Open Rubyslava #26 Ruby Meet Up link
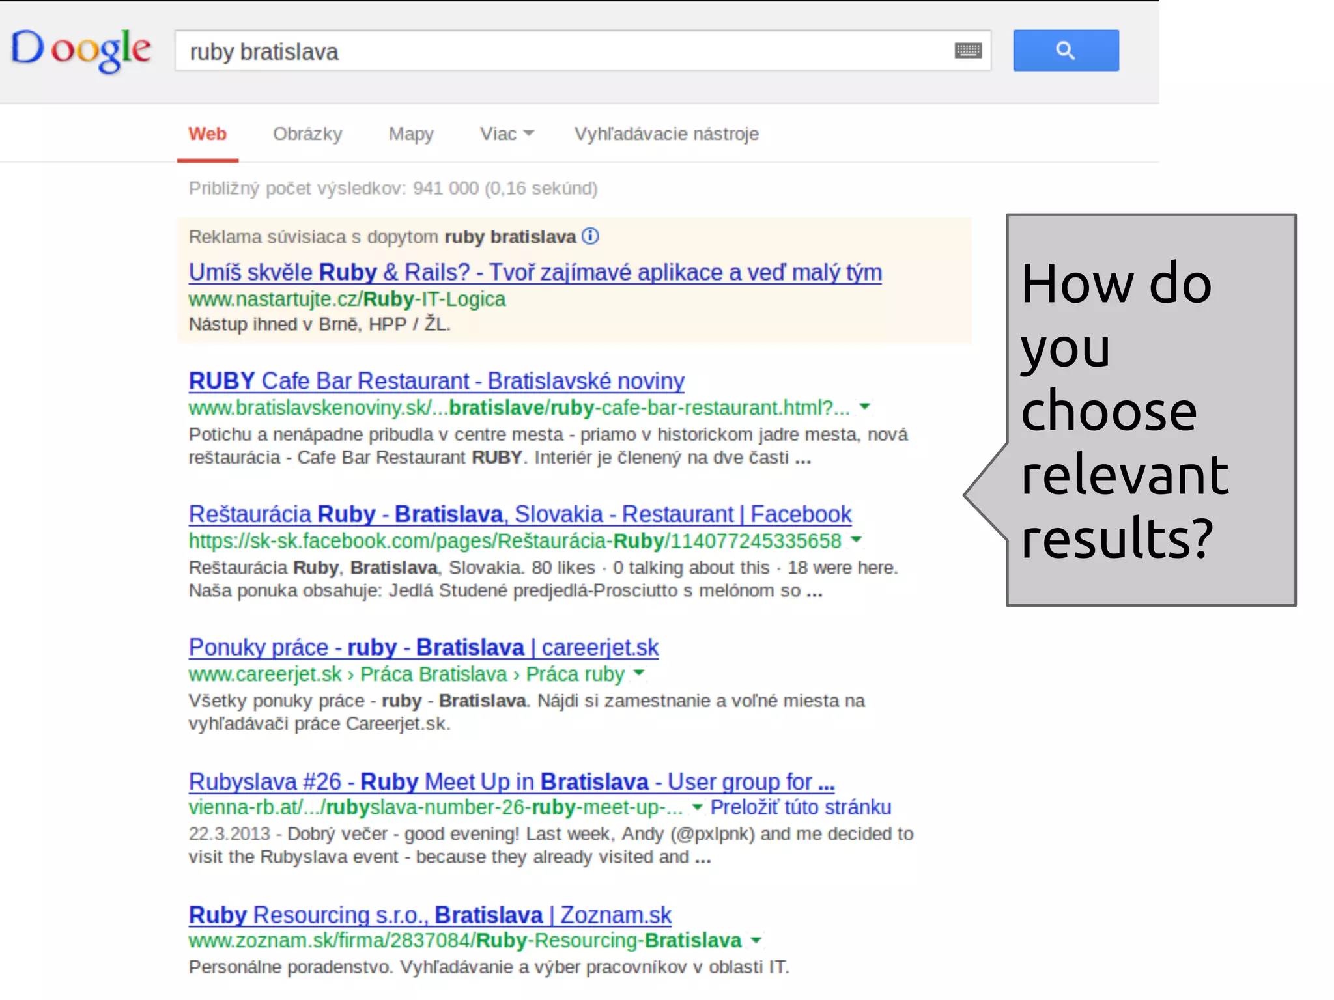1334x1000 pixels. pos(511,781)
